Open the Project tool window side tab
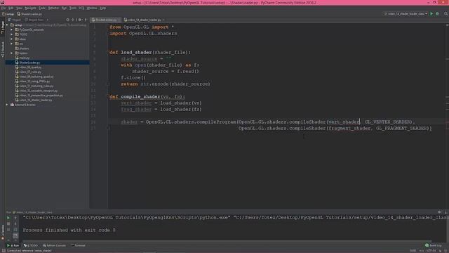 pos(2,28)
